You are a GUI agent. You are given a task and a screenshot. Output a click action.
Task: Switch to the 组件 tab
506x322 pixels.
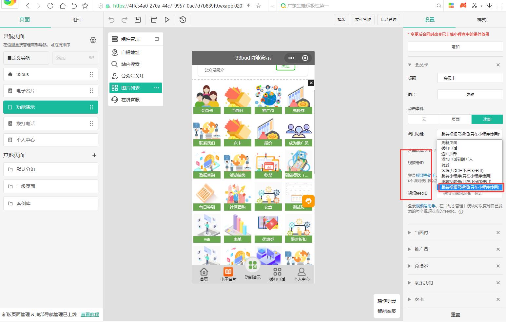coord(77,20)
